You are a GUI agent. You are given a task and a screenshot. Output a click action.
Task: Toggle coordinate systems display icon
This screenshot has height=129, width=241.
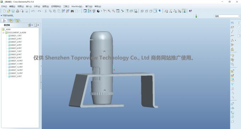(x=179, y=11)
